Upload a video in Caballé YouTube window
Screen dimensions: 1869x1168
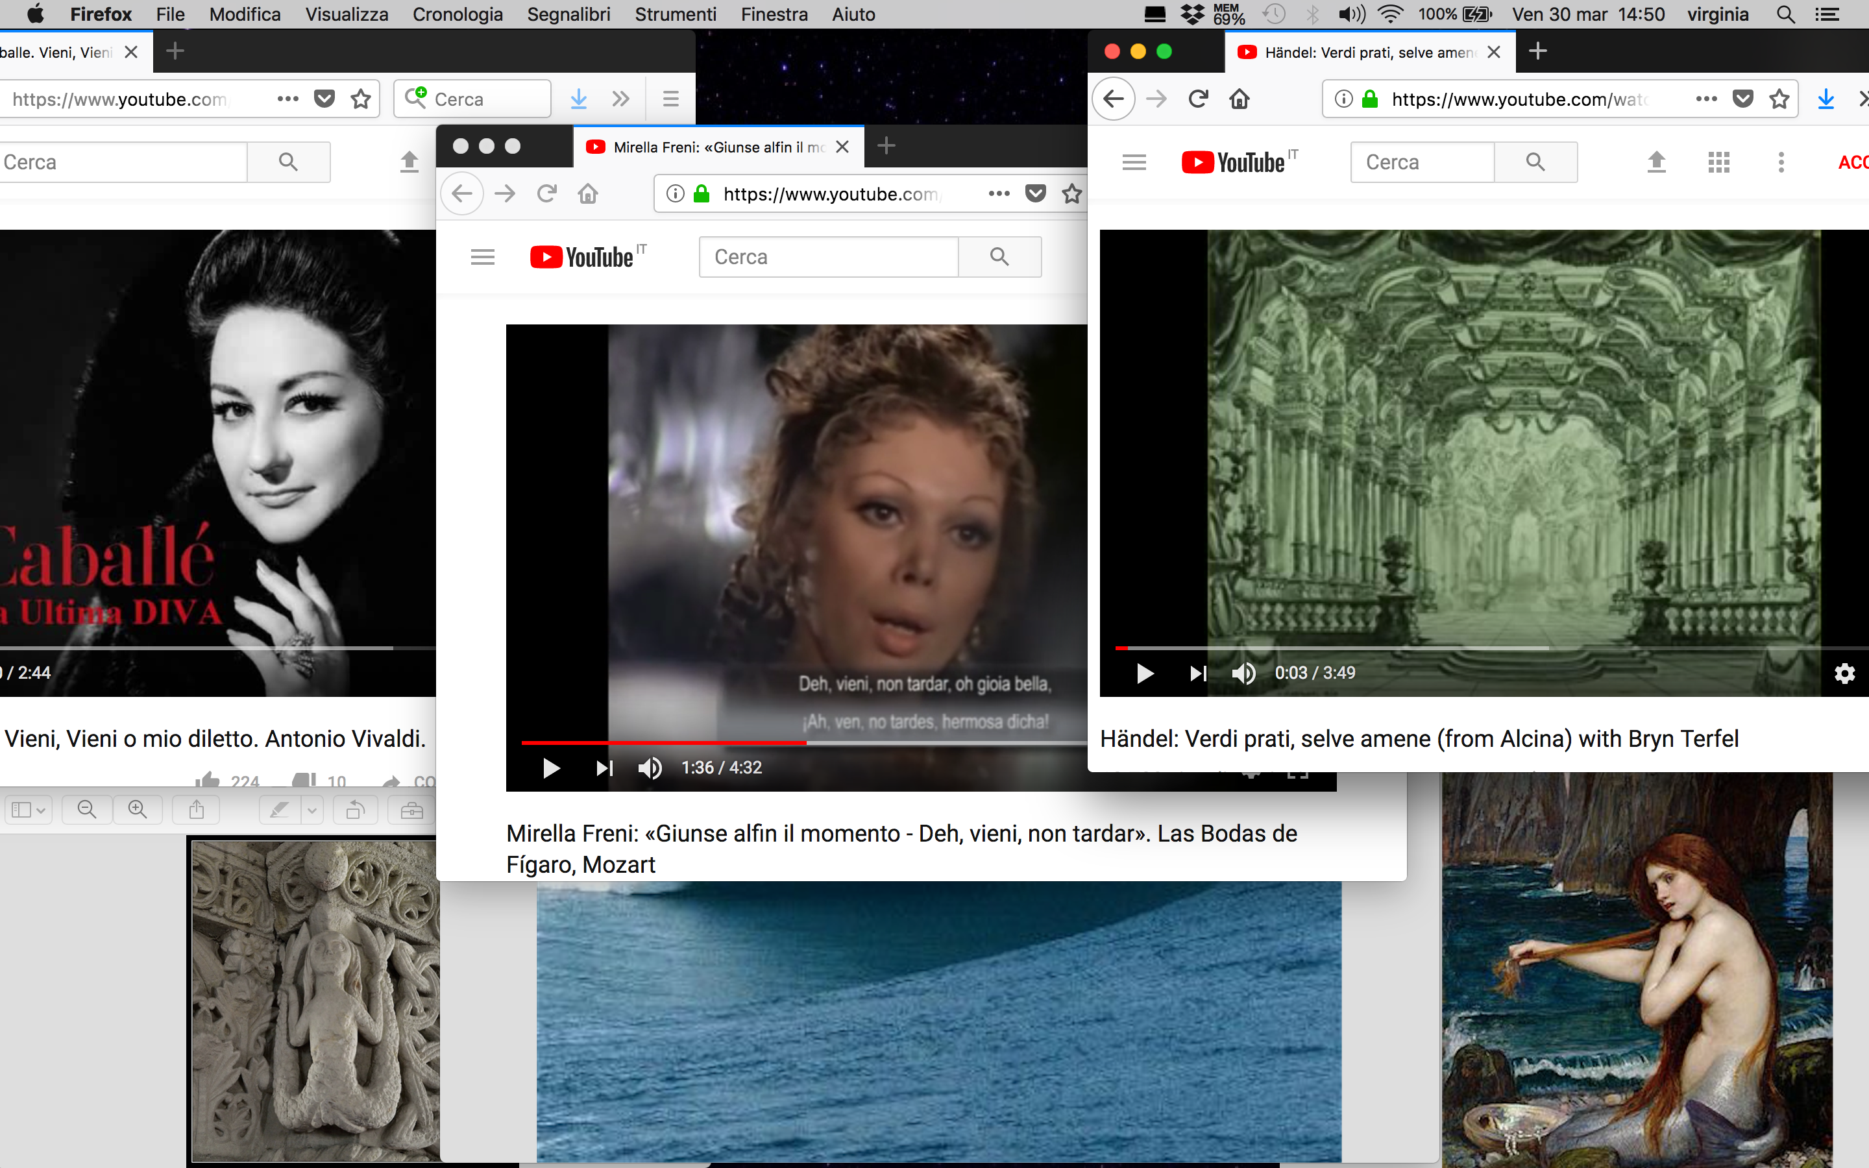(x=409, y=162)
